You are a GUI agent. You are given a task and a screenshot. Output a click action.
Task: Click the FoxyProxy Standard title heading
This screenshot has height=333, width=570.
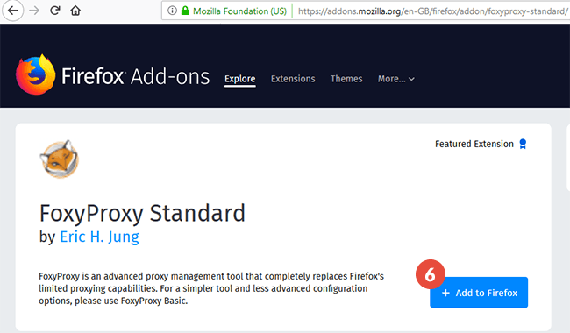[x=142, y=213]
